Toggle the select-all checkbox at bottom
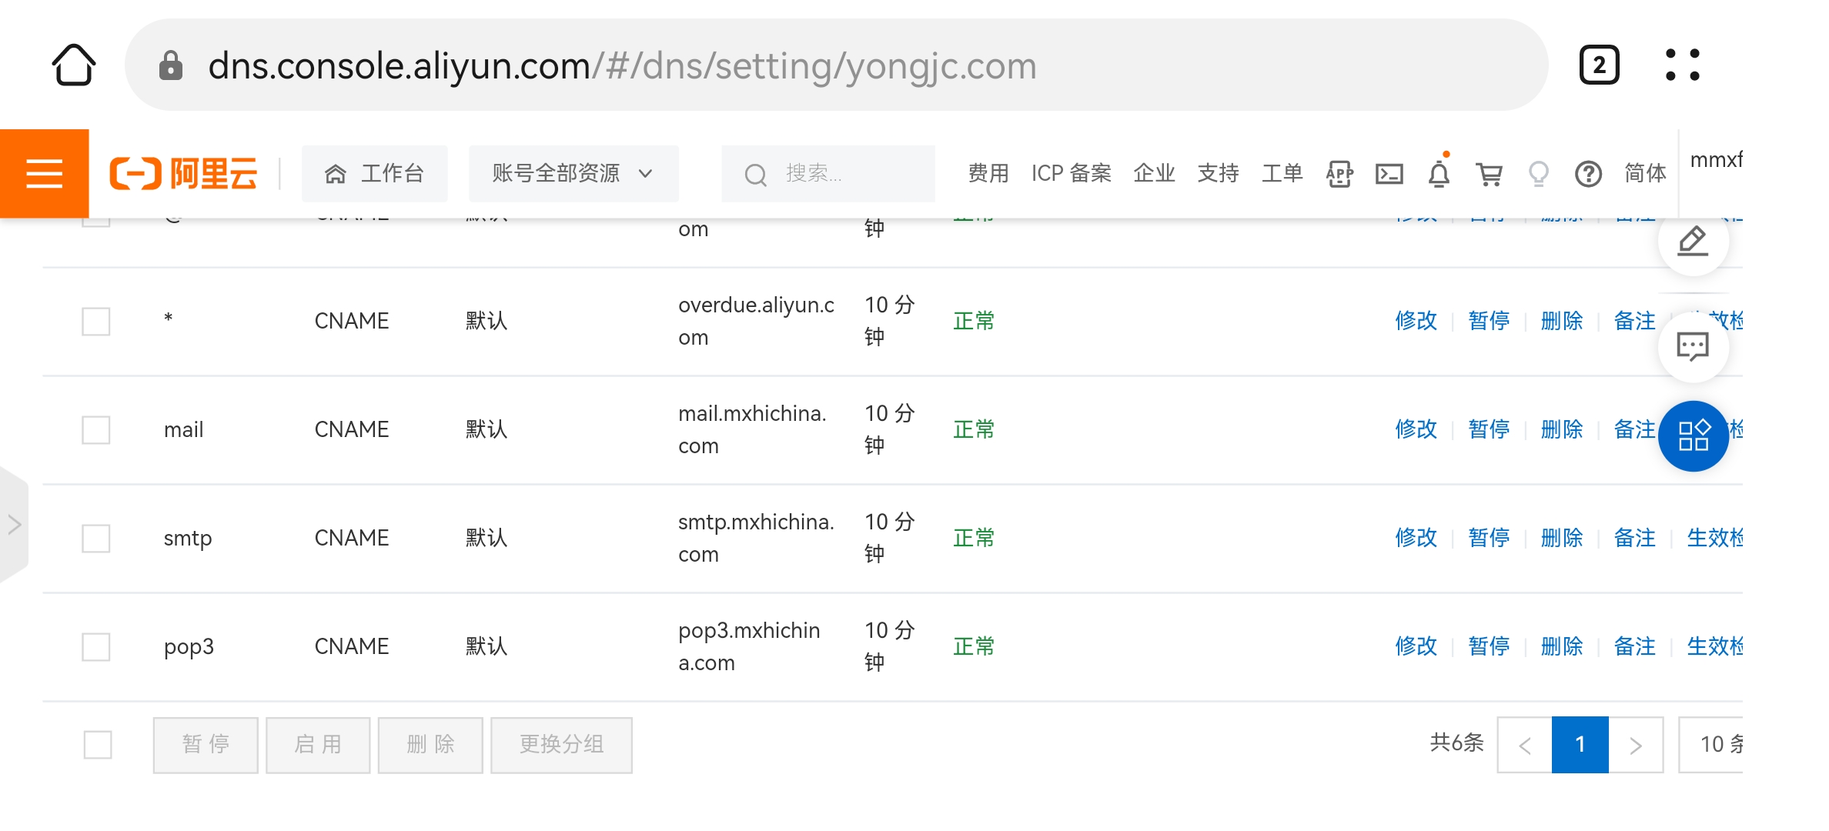Screen dimensions: 1829x831 (x=98, y=744)
